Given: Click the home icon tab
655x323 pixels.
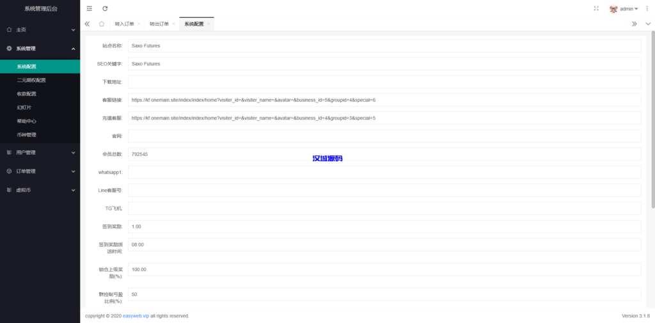Looking at the screenshot, I should pyautogui.click(x=102, y=24).
